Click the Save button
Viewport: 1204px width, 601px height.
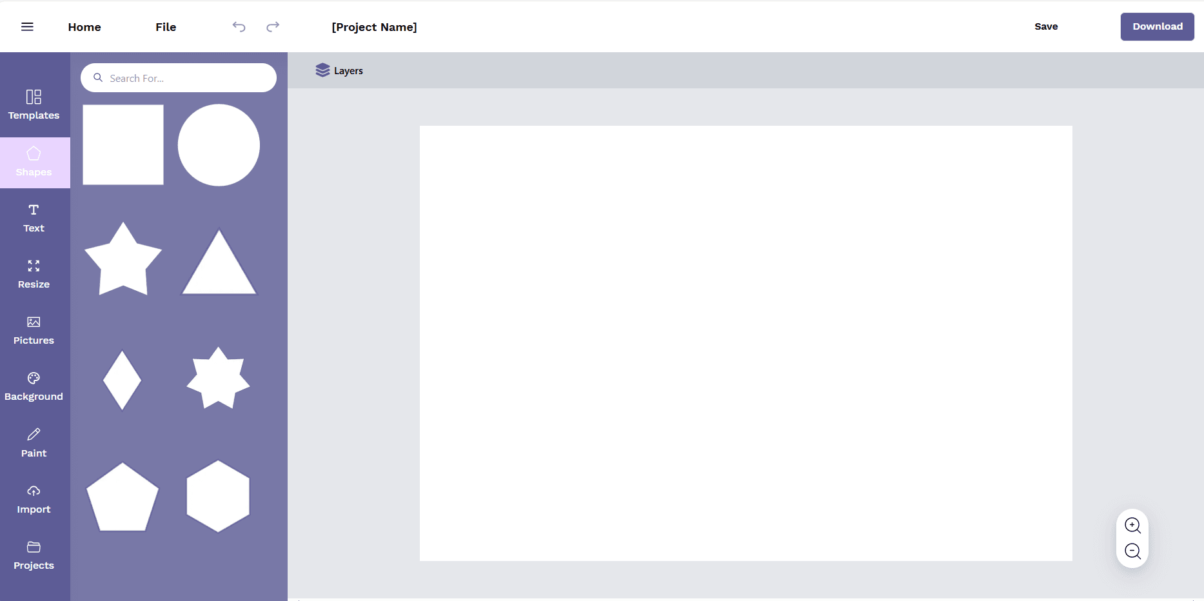(x=1046, y=26)
